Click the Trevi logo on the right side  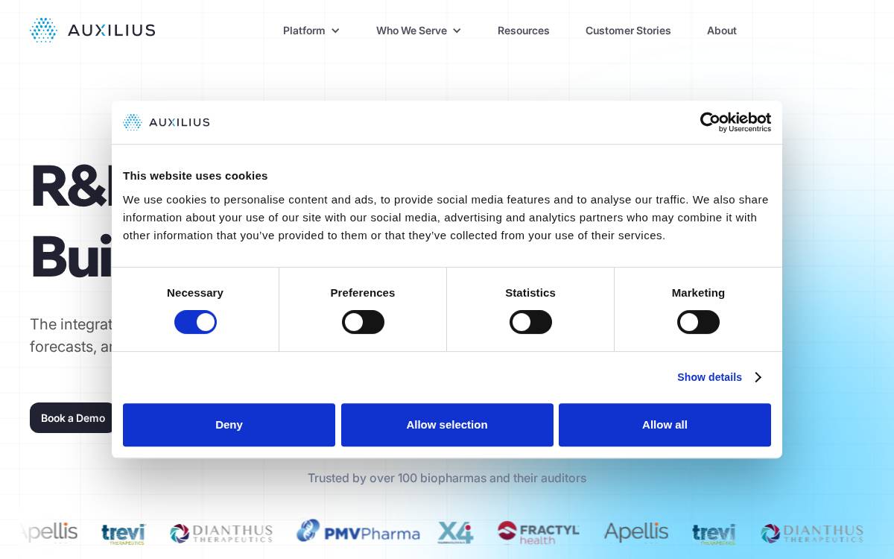[714, 534]
